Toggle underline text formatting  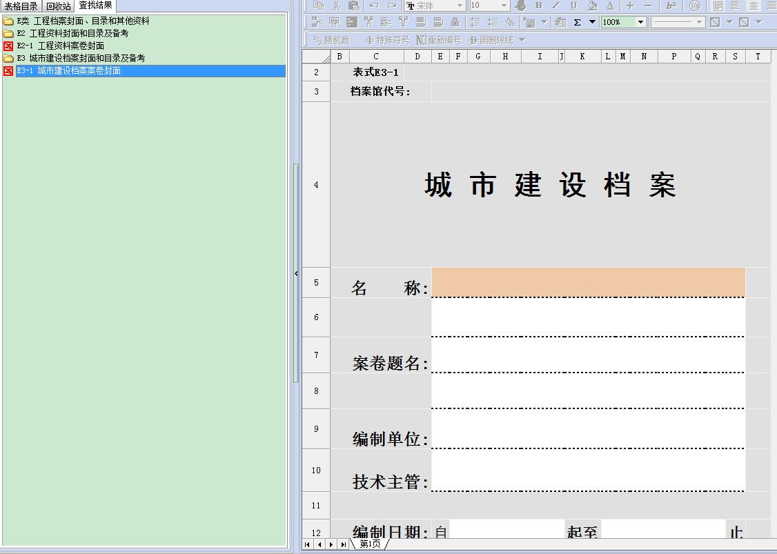pyautogui.click(x=573, y=6)
